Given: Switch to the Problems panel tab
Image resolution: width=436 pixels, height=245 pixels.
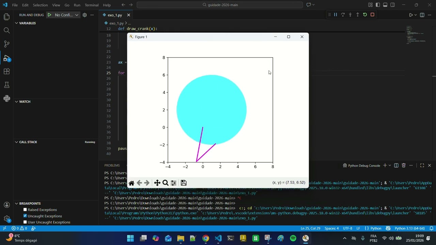Looking at the screenshot, I should [x=112, y=165].
